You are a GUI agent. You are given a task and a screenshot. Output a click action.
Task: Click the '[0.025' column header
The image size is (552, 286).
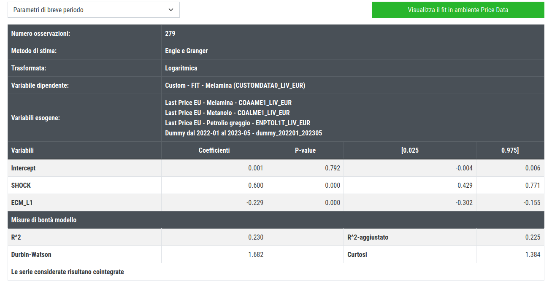pyautogui.click(x=410, y=150)
